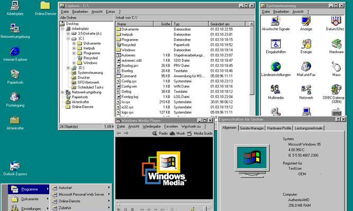Click the Radio button in Media Player
Screen dimensions: 353x211
pos(160,133)
